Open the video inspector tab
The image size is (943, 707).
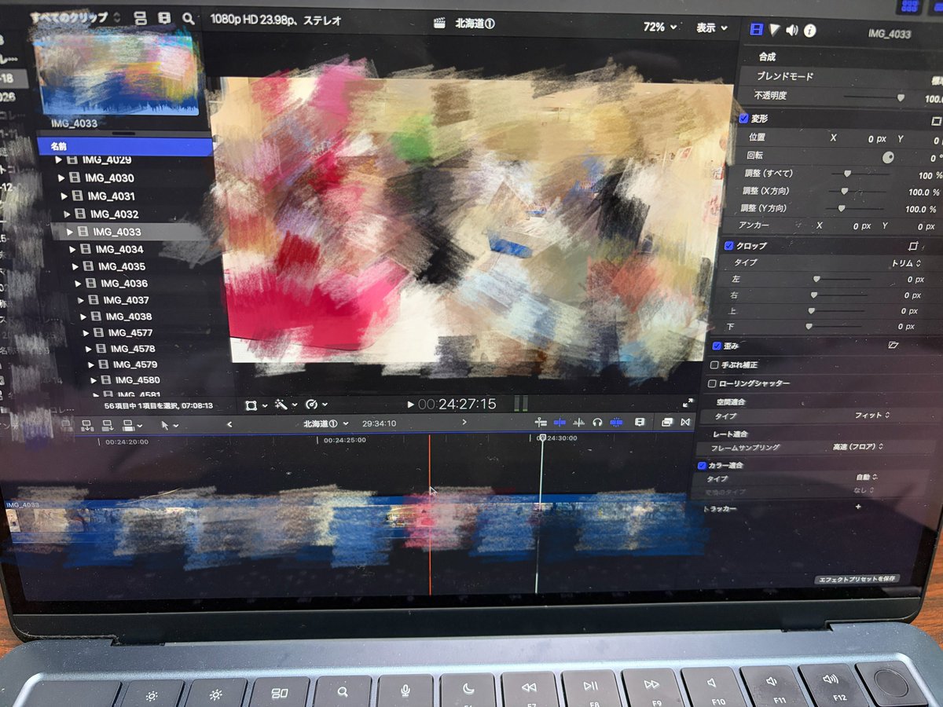pyautogui.click(x=757, y=30)
